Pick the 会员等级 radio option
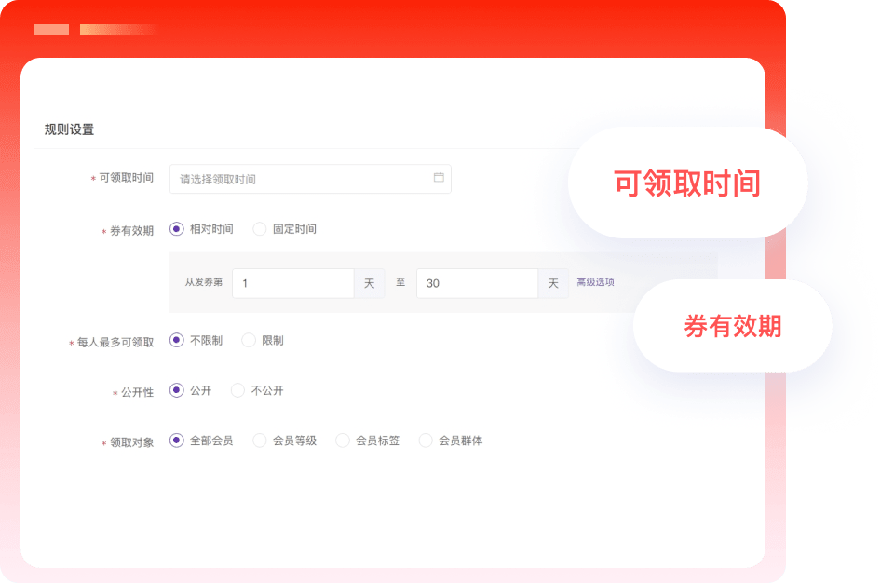 (260, 441)
